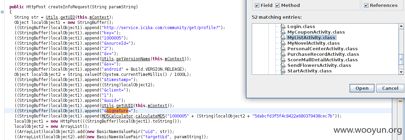This screenshot has width=405, height=140.
Task: Select the MyListActivity.class entry
Action: (x=311, y=38)
